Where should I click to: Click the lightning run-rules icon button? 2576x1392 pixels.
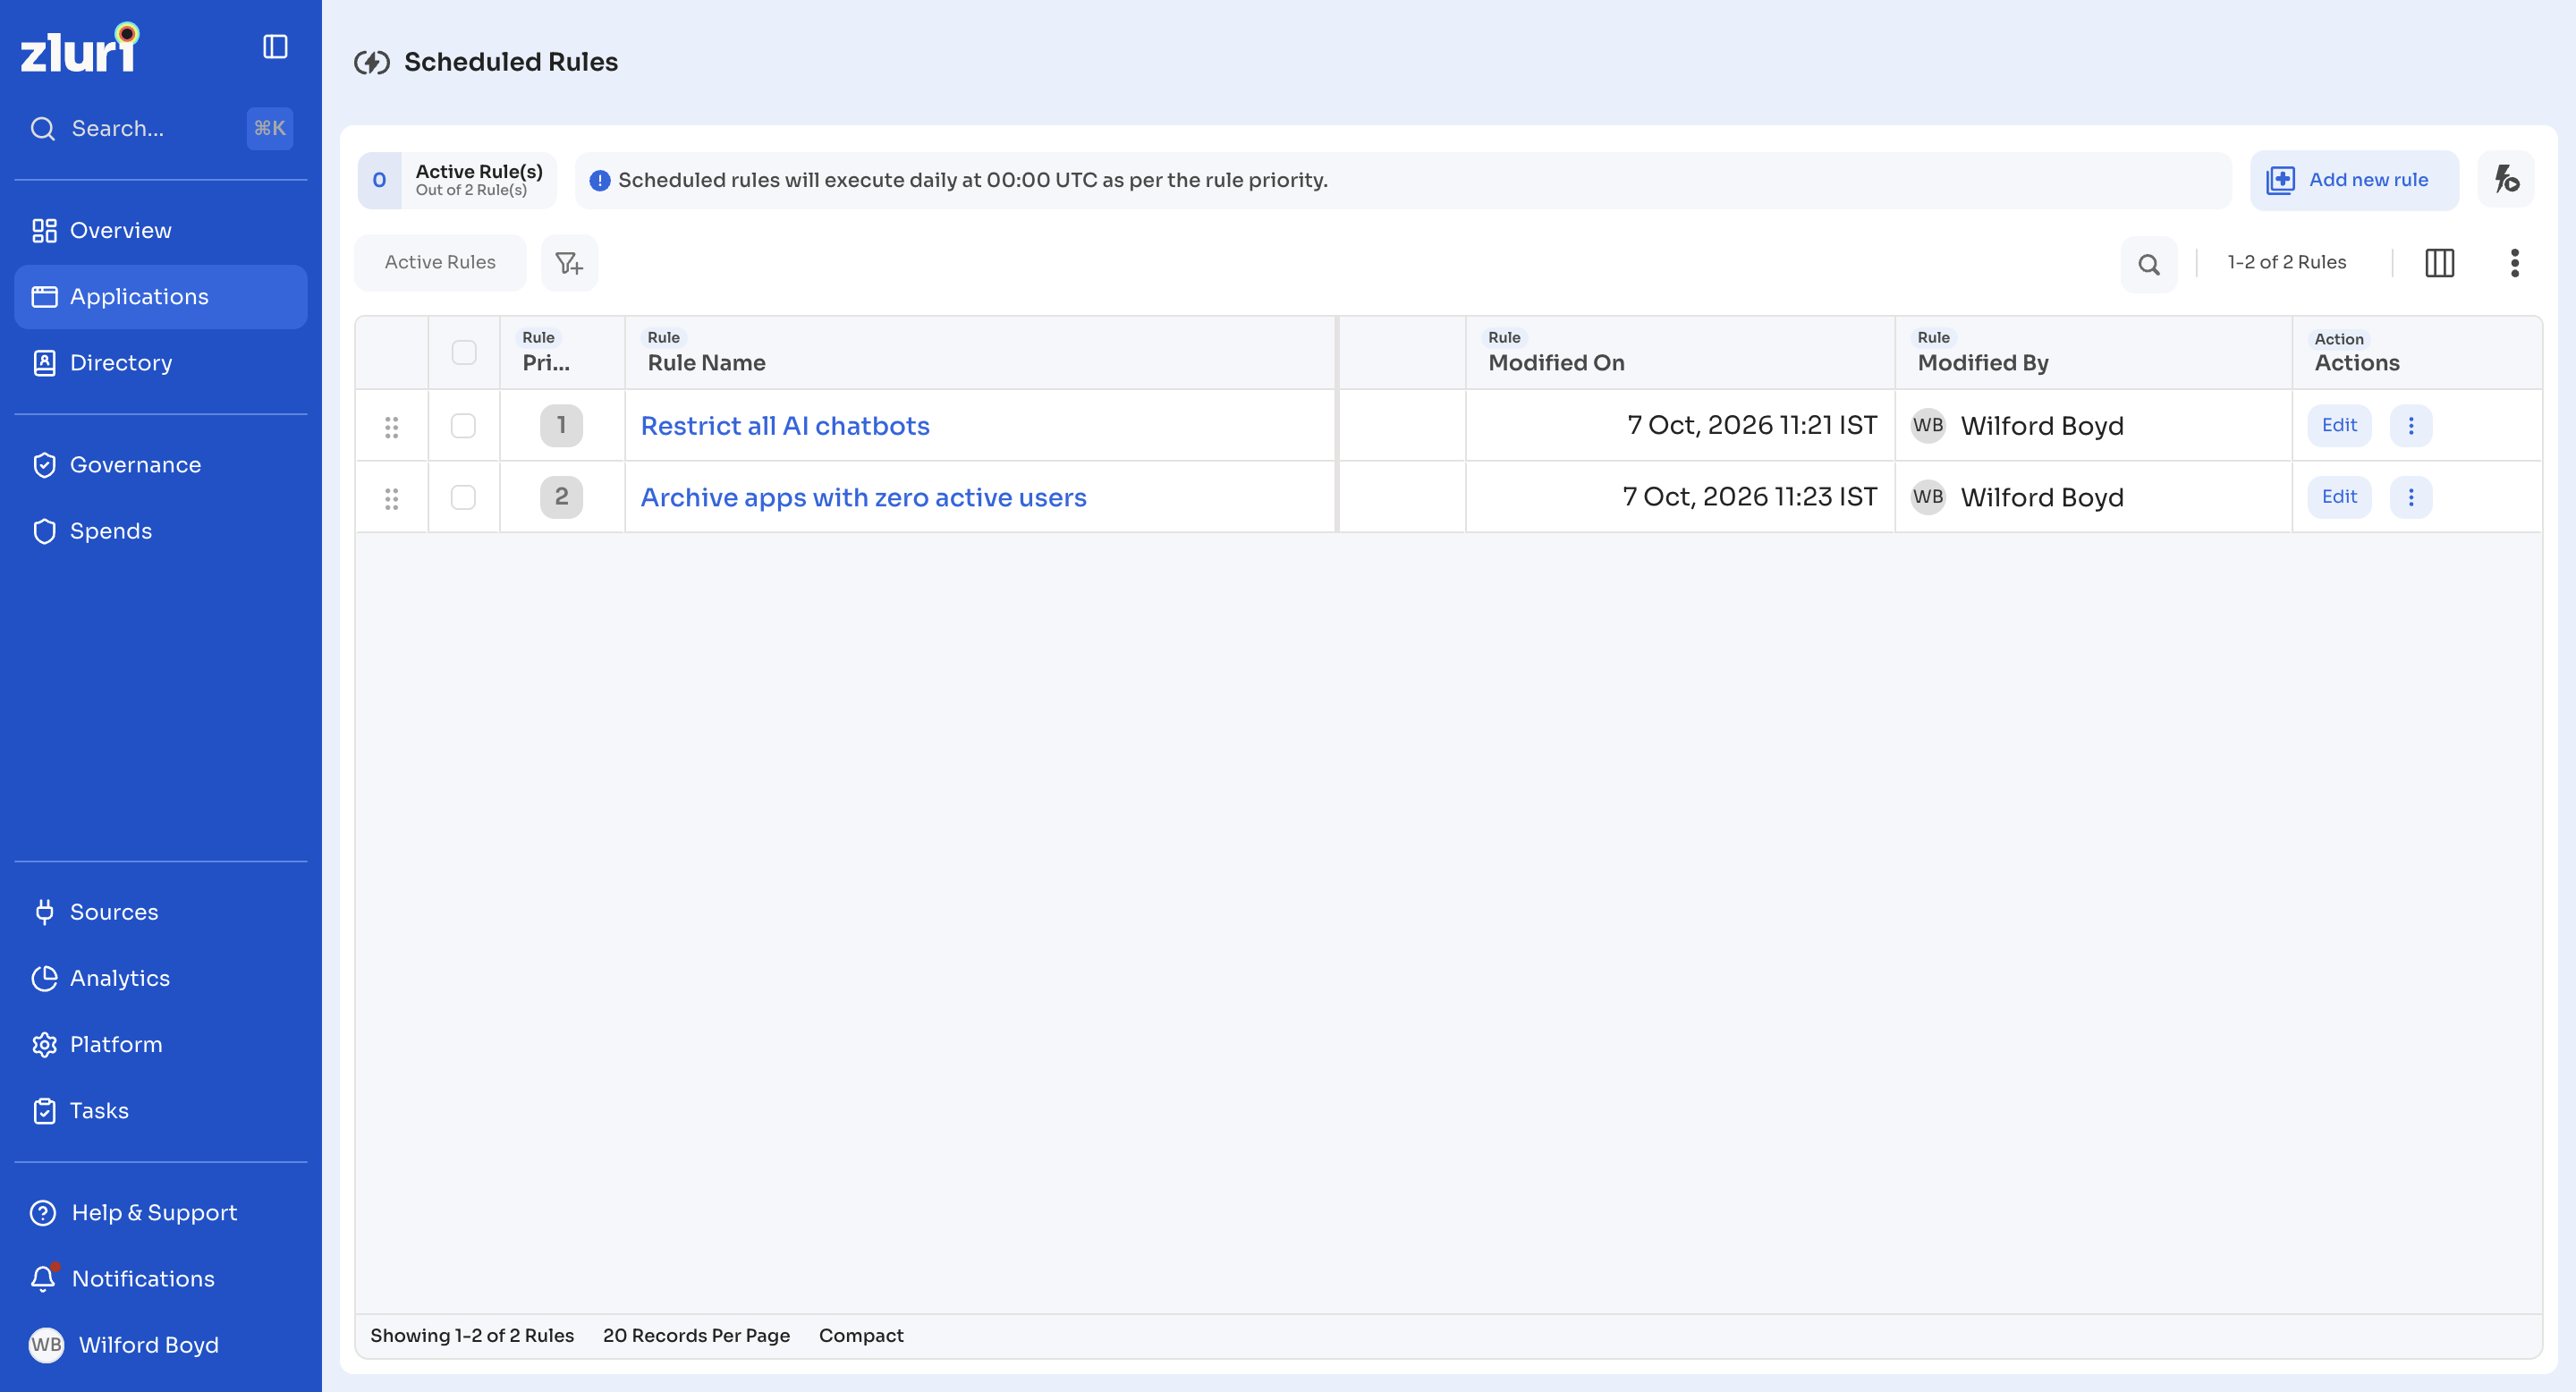2506,180
